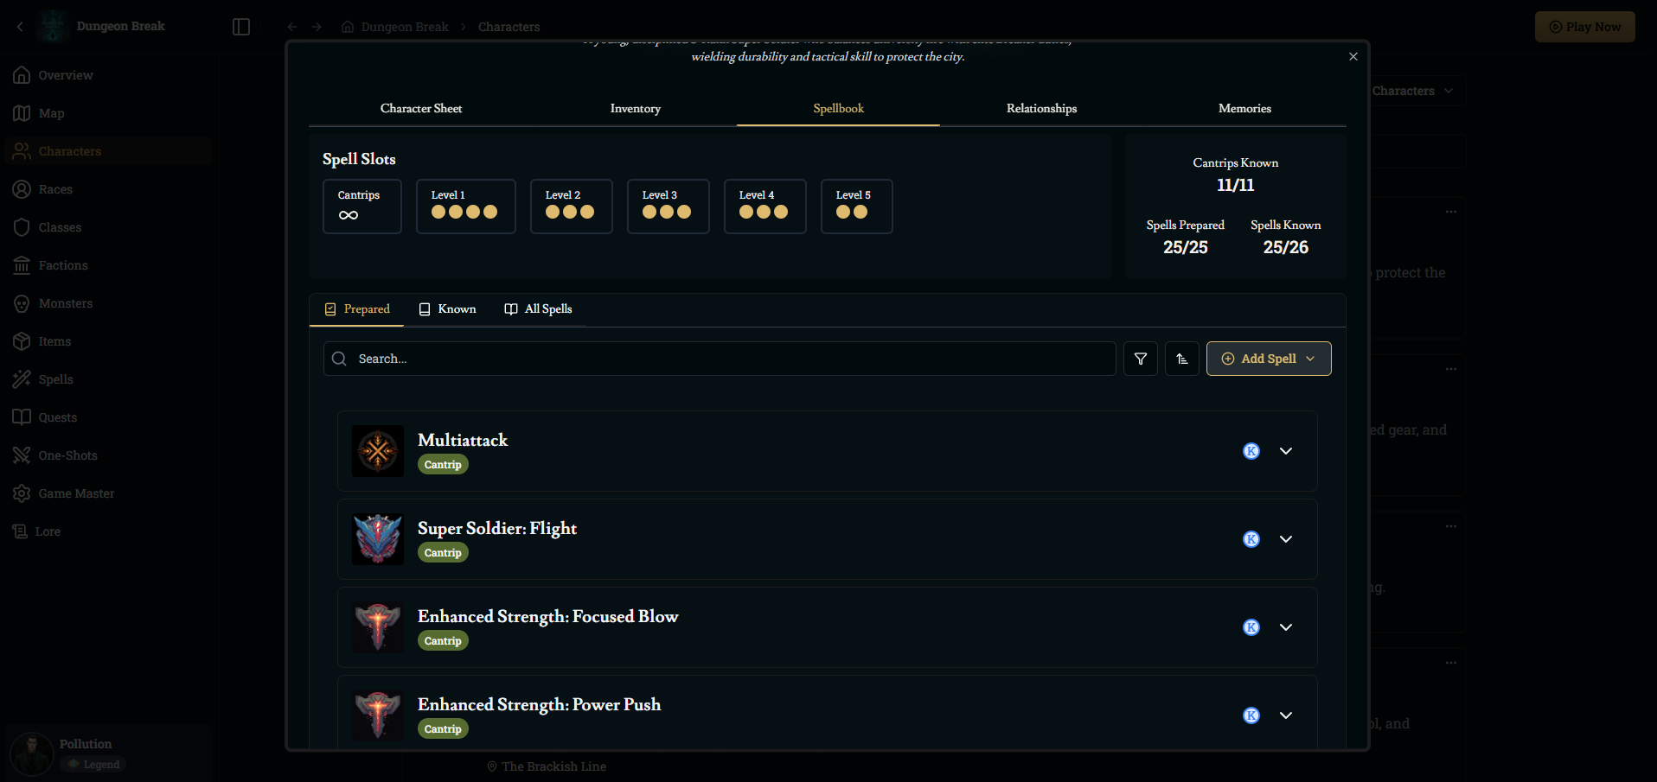Toggle first Level 3 spell slot
1657x782 pixels.
point(649,213)
